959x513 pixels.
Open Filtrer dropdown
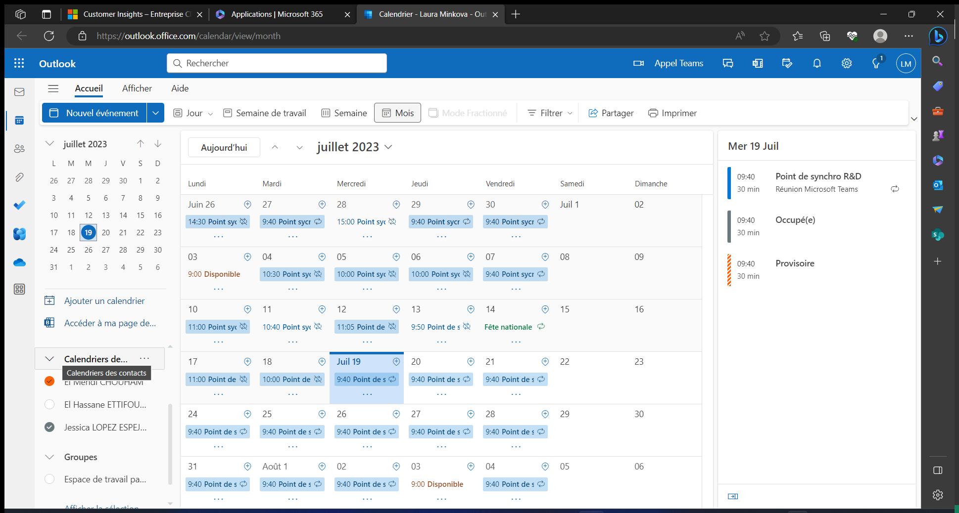[x=550, y=113]
